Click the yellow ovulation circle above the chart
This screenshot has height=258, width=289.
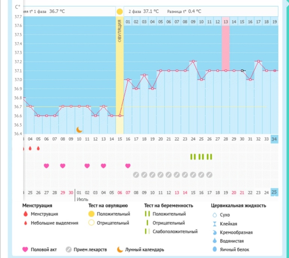(120, 12)
